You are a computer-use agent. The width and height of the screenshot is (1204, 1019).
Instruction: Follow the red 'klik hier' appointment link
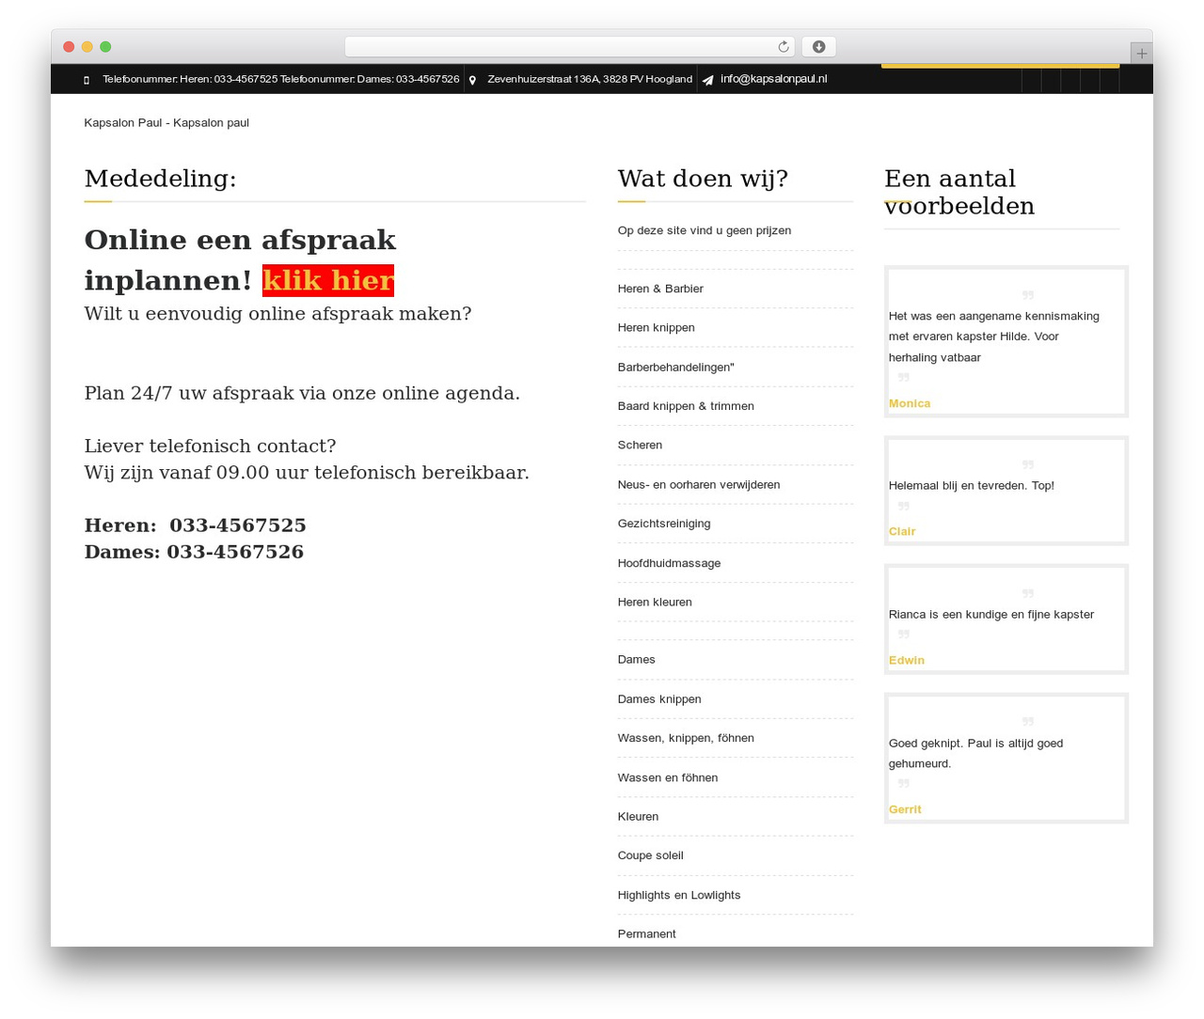coord(328,280)
